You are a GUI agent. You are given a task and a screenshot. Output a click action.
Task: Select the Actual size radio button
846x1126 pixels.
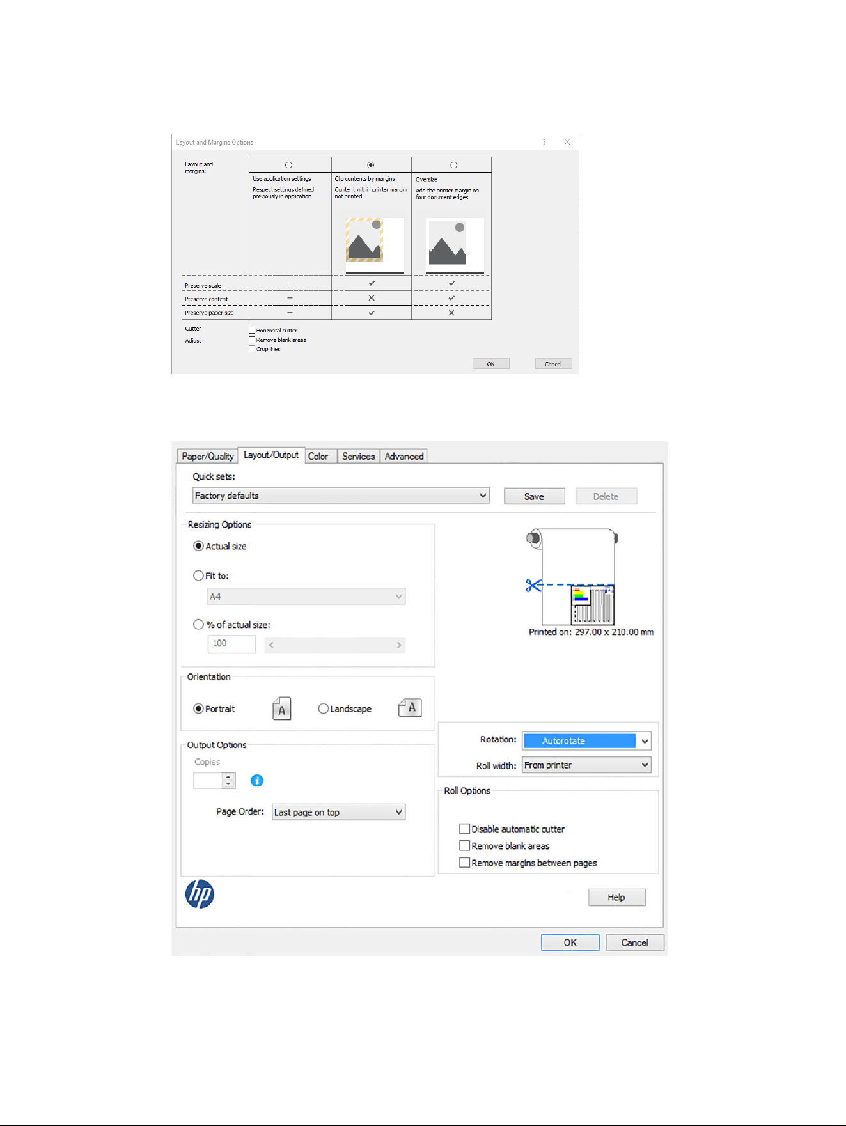198,546
